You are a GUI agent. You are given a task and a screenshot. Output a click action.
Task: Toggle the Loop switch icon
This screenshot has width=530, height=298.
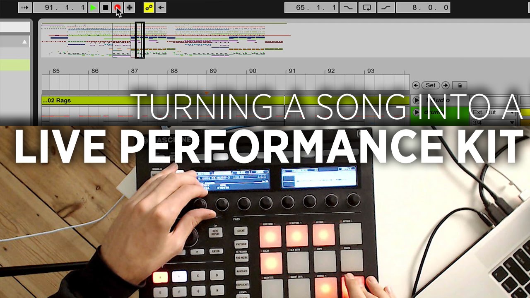coord(367,7)
